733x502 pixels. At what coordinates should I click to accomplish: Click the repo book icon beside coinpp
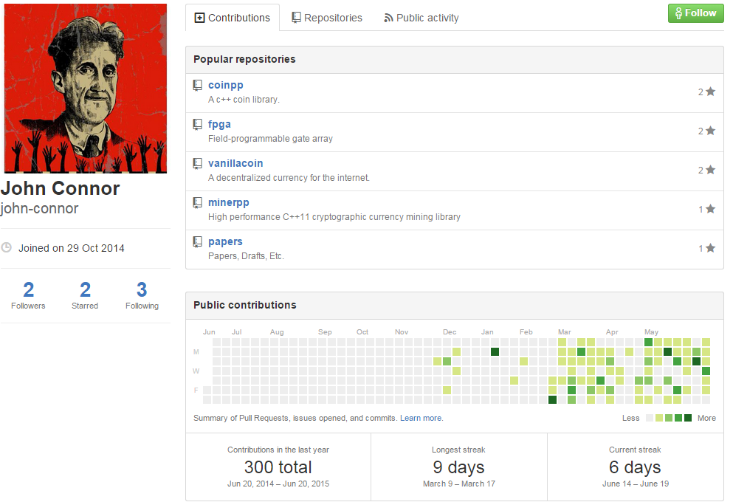[198, 85]
